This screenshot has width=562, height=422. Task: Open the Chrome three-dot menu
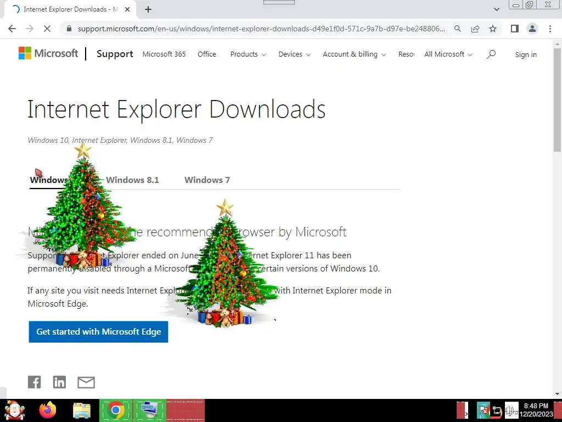tap(550, 29)
